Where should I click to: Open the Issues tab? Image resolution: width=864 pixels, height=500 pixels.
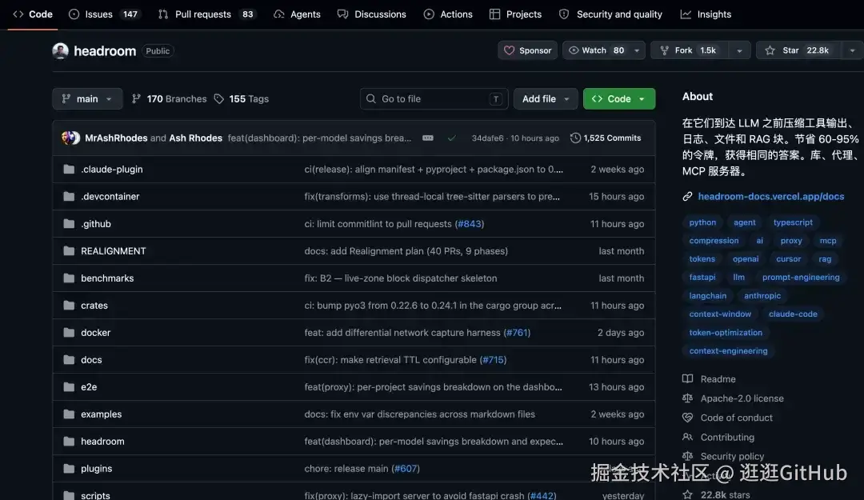coord(104,14)
